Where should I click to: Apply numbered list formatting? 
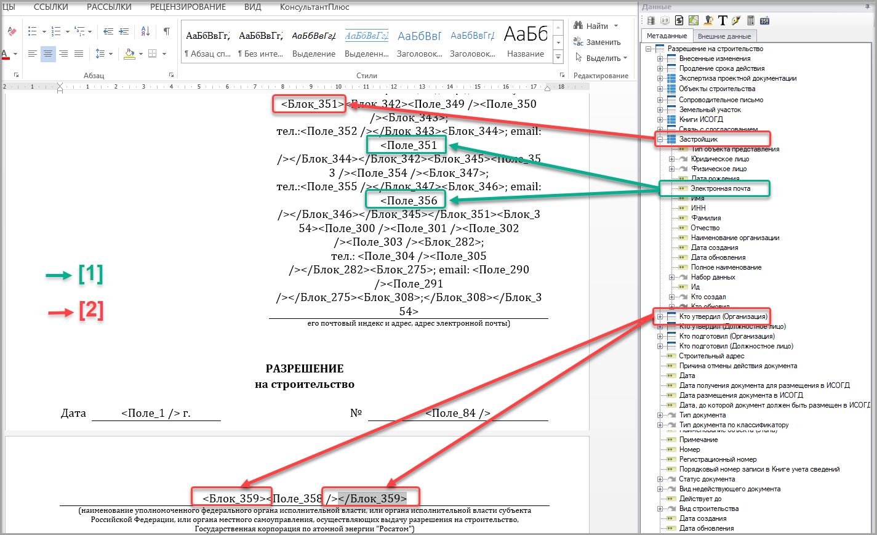pyautogui.click(x=56, y=31)
